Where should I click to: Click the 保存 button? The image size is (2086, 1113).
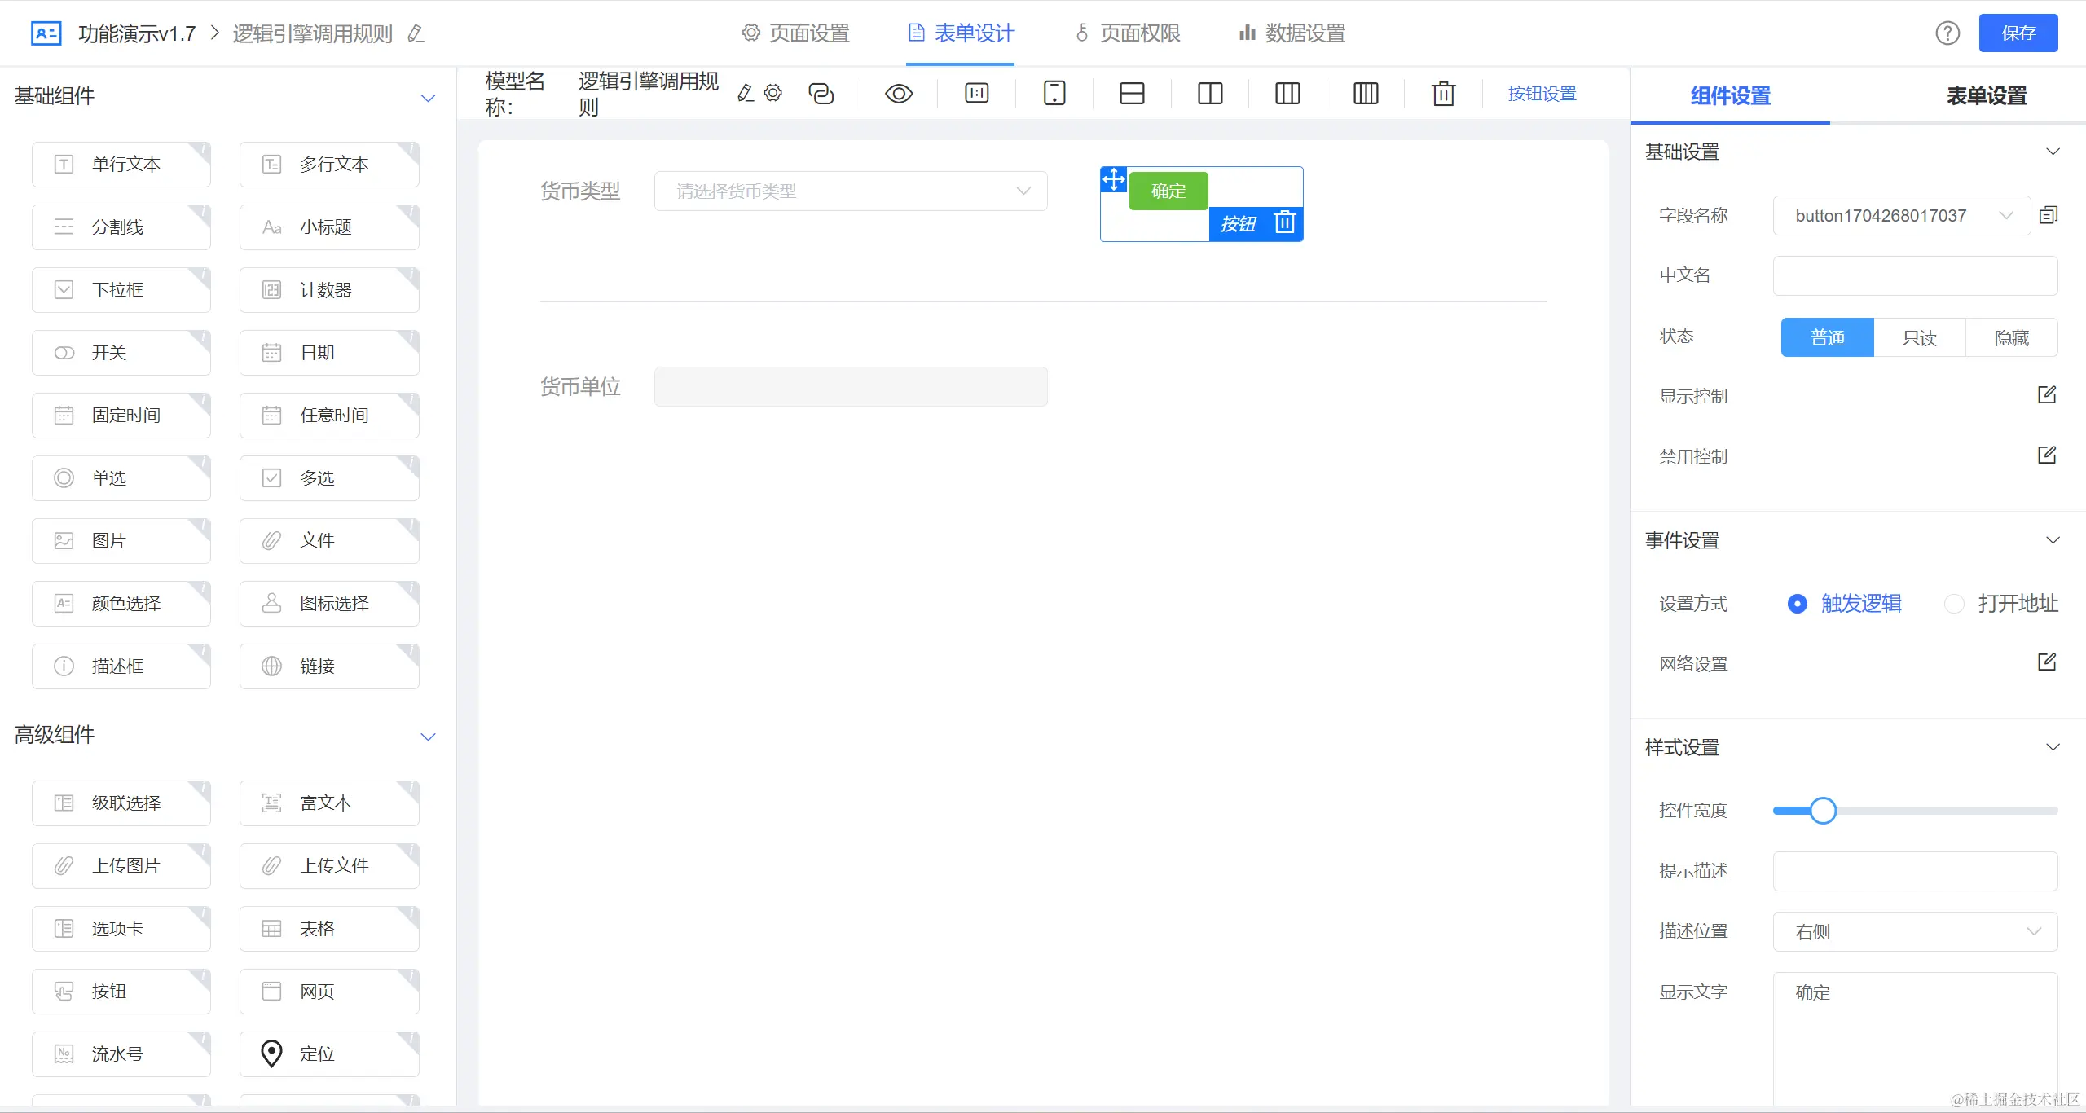(2018, 33)
